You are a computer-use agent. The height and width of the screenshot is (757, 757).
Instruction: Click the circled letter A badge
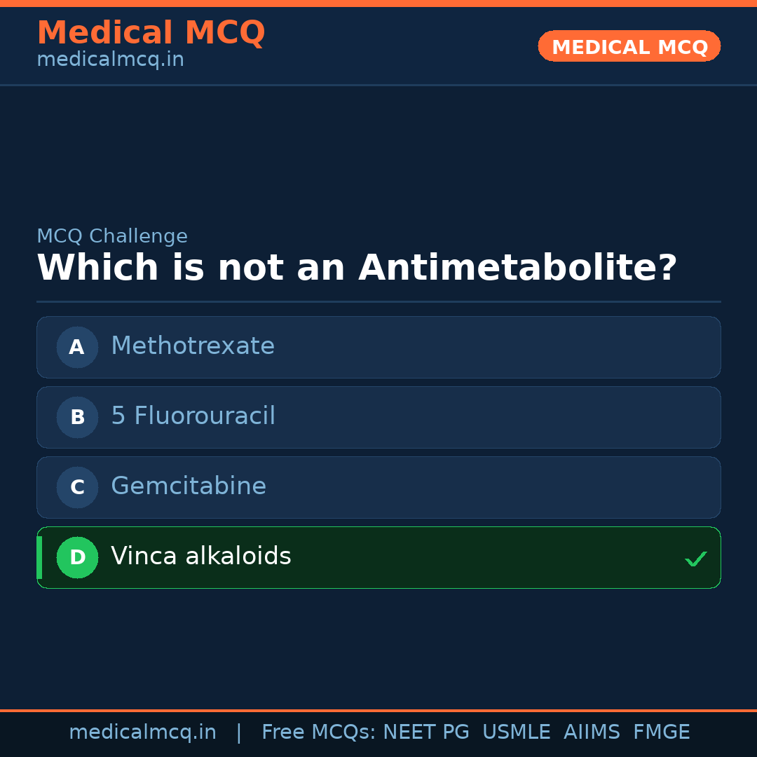click(x=77, y=347)
